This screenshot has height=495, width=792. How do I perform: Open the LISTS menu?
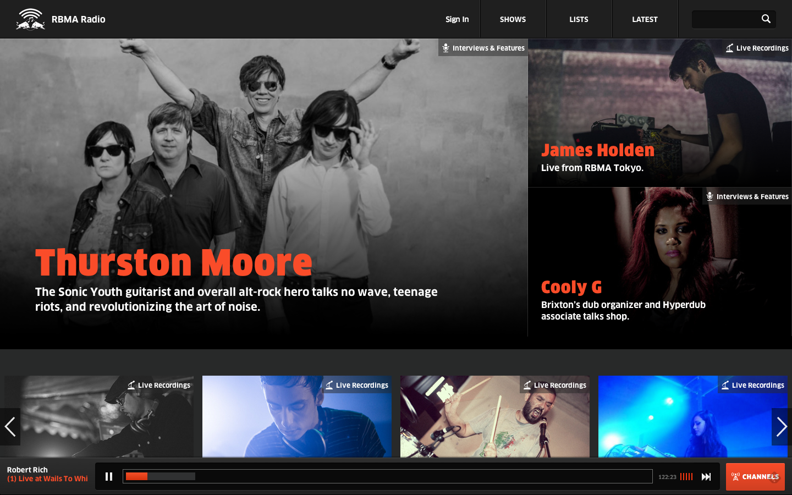point(579,19)
